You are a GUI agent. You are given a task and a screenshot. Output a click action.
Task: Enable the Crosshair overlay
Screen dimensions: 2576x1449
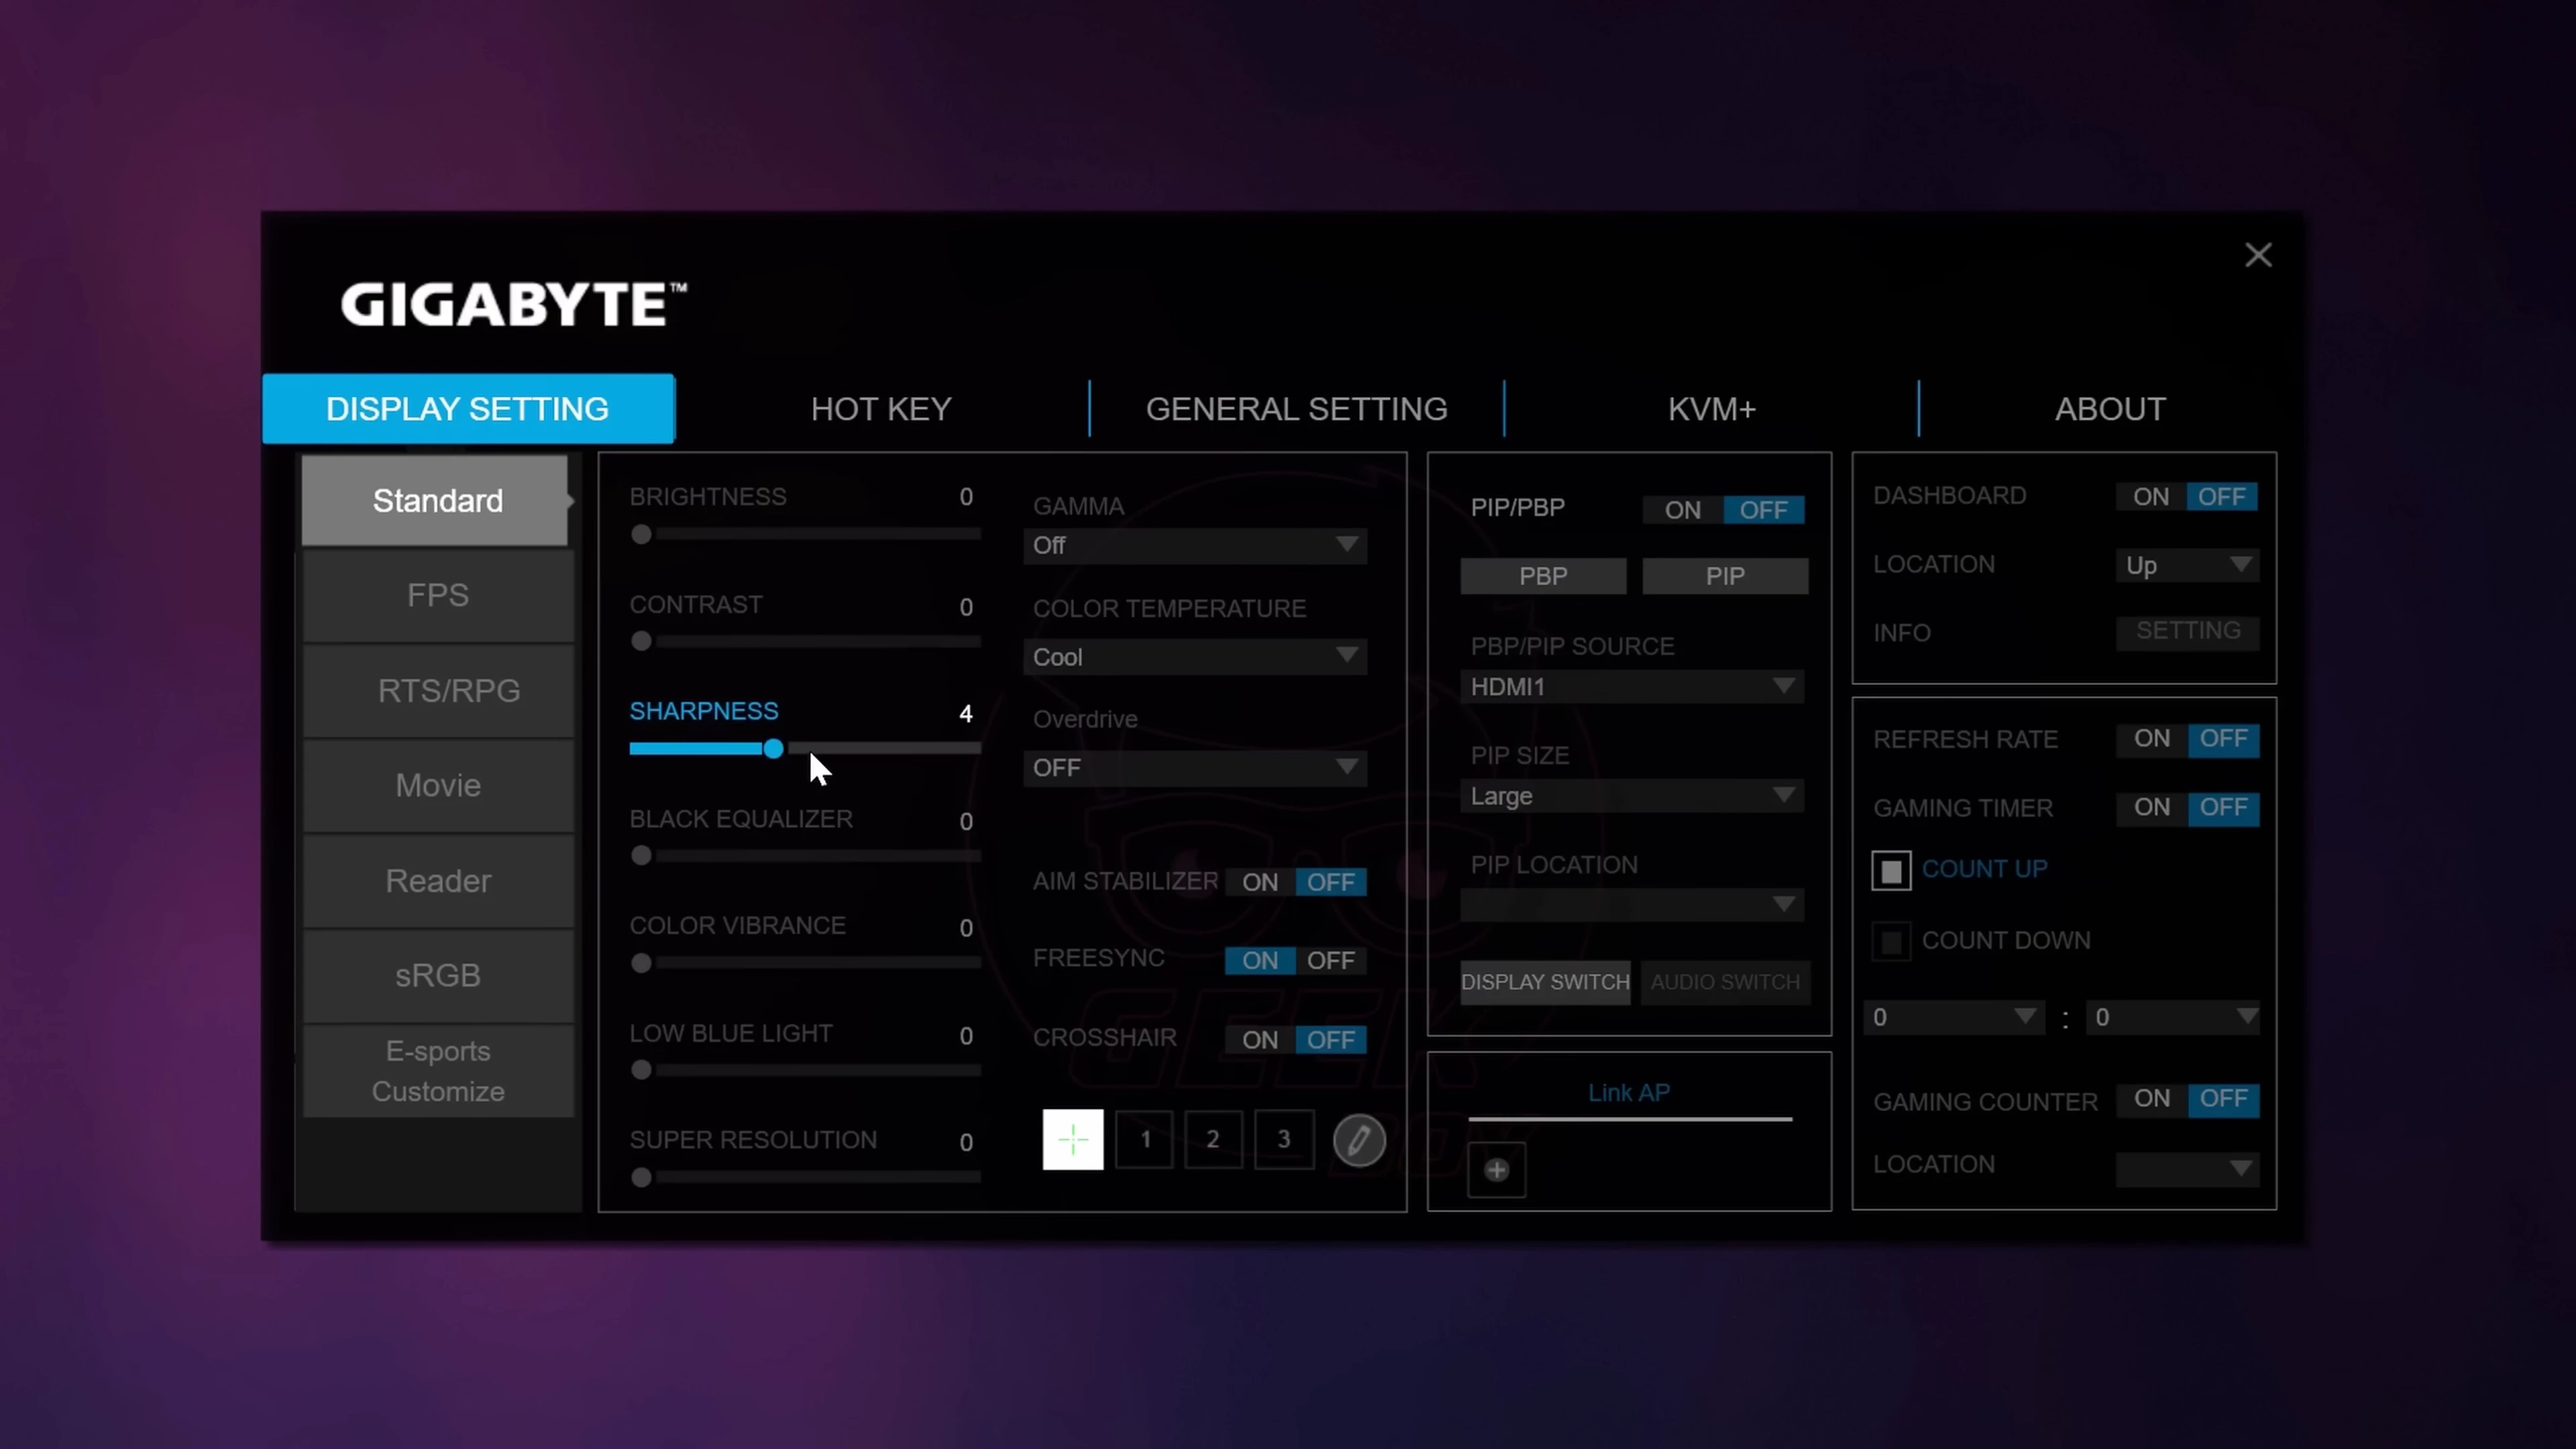click(1260, 1040)
